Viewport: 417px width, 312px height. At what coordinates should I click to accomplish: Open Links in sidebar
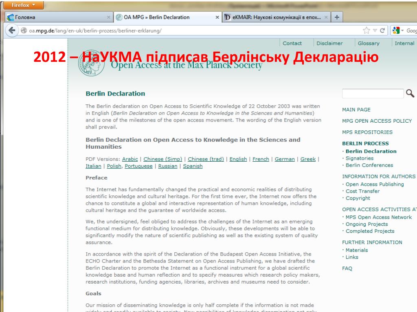(352, 257)
